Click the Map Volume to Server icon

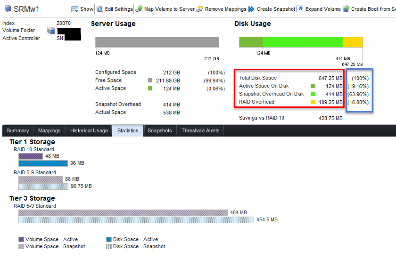139,9
